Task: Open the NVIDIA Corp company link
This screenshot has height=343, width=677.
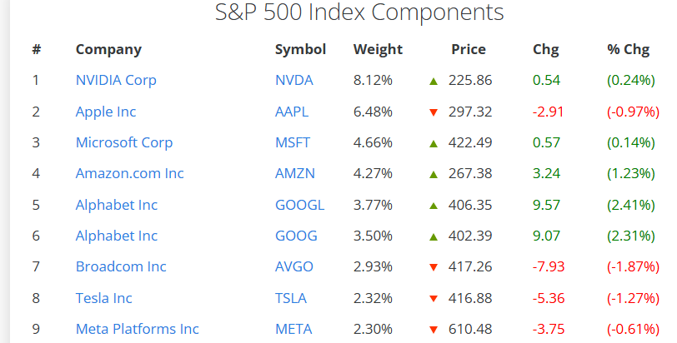Action: coord(116,81)
